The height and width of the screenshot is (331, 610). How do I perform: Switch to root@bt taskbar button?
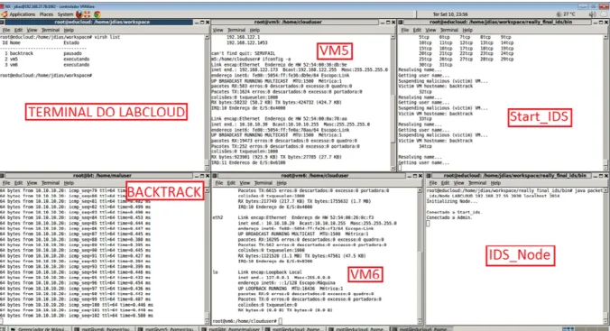click(x=231, y=329)
